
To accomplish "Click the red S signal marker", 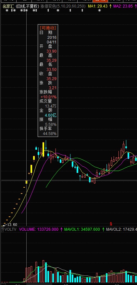I will click(x=111, y=224).
